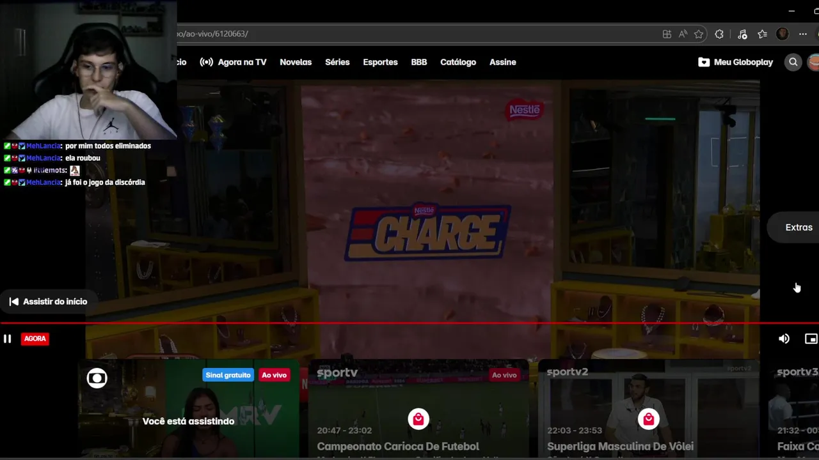The image size is (819, 460).
Task: Open browser favorites list icon
Action: (762, 34)
